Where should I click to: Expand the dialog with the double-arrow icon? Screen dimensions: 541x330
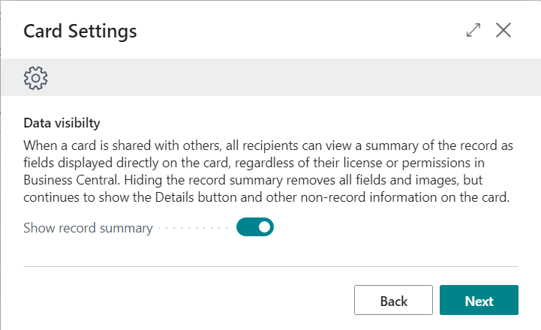(473, 30)
